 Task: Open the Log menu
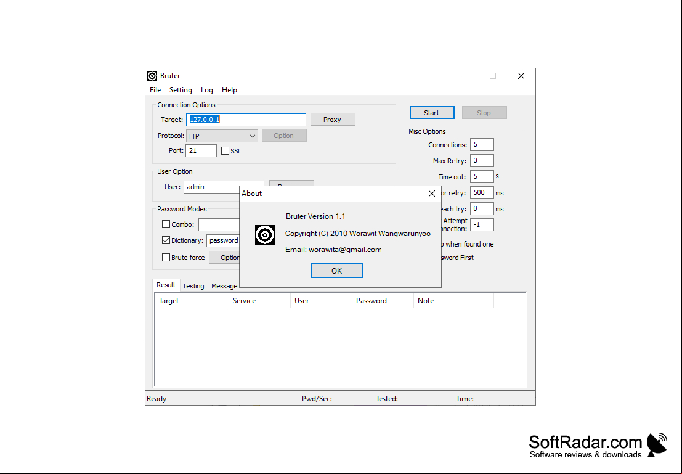206,90
